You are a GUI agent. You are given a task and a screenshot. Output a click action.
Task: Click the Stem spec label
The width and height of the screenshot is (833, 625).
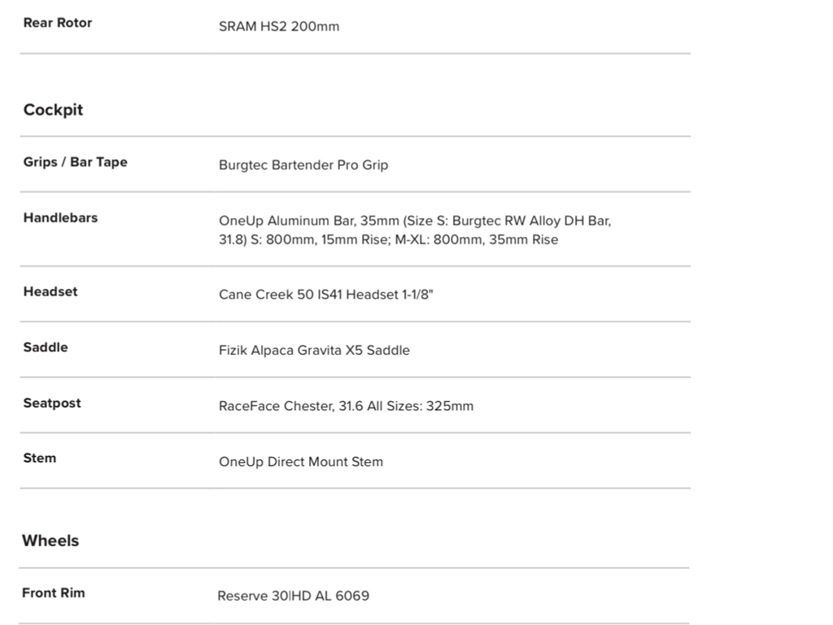(40, 458)
